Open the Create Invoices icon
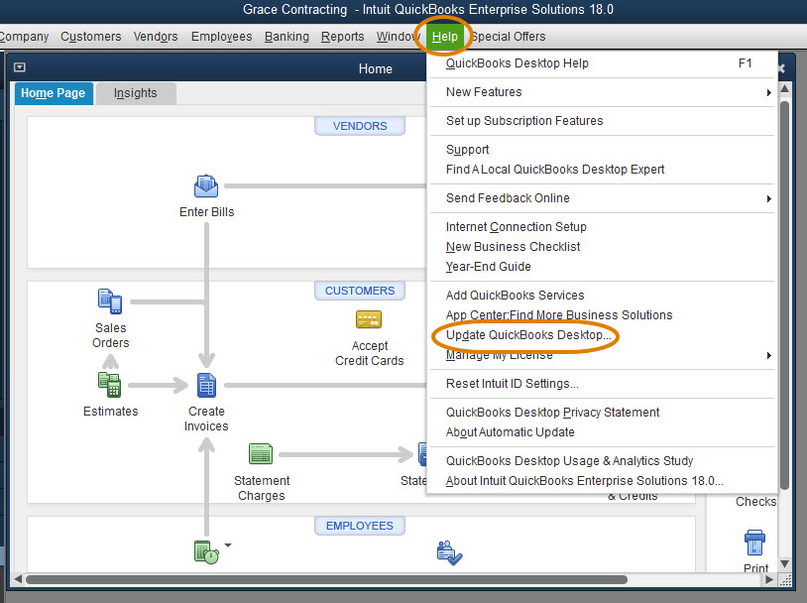 (206, 385)
